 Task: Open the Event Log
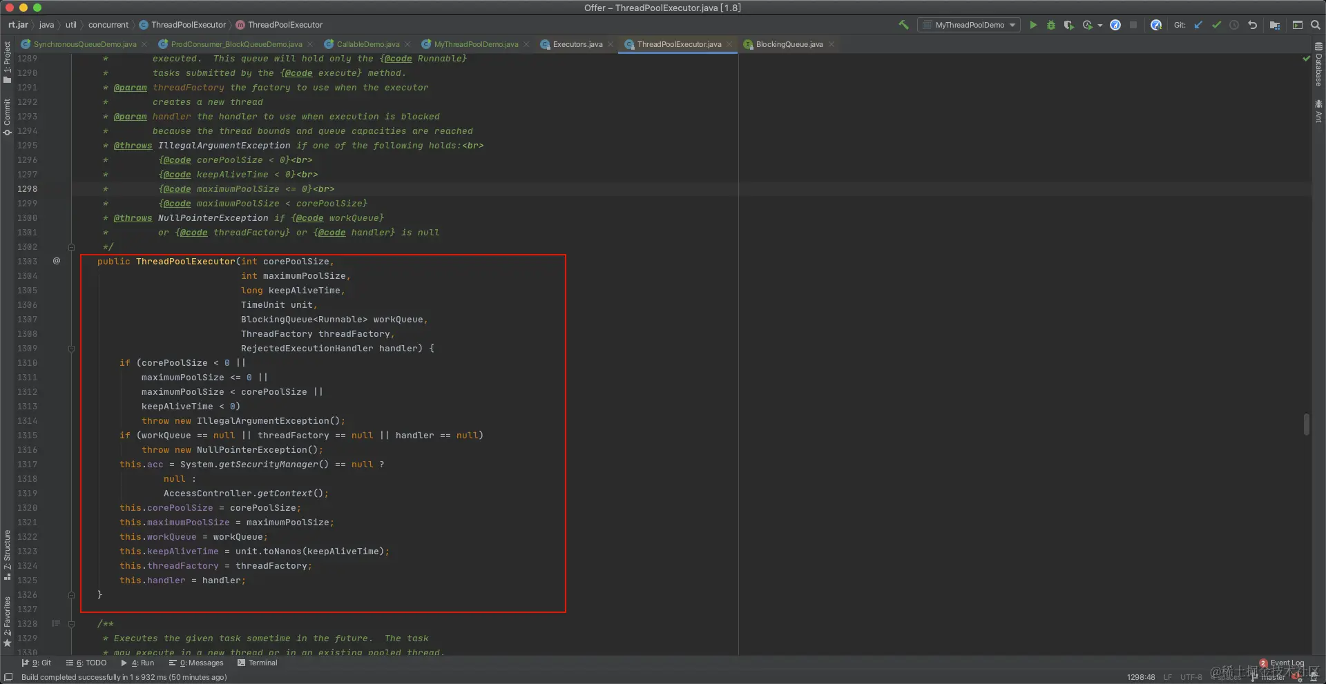1282,663
